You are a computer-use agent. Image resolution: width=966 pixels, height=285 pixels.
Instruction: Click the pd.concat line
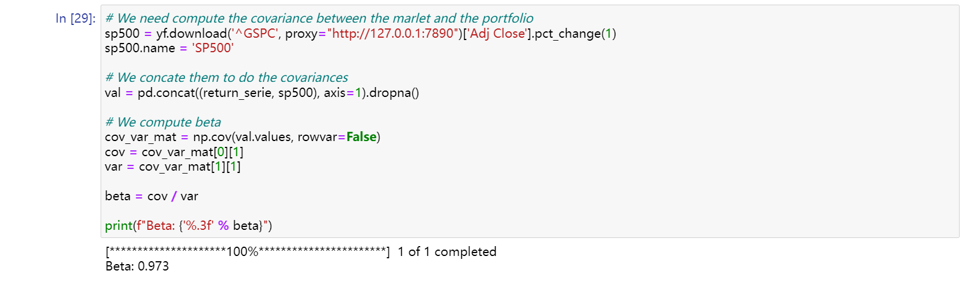click(262, 93)
